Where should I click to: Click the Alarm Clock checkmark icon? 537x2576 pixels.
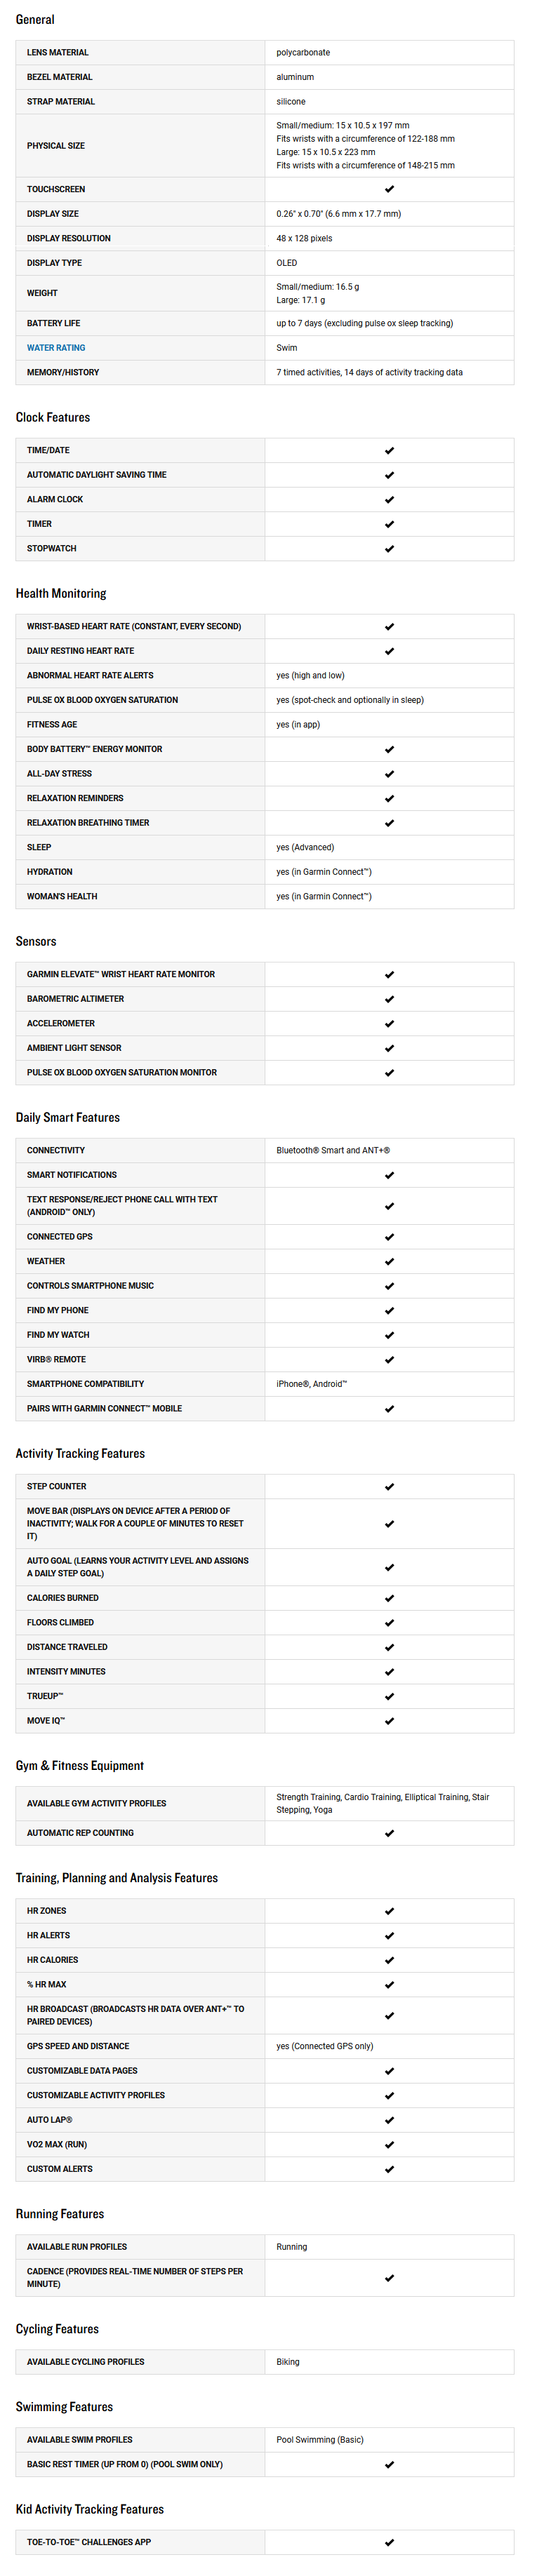389,500
